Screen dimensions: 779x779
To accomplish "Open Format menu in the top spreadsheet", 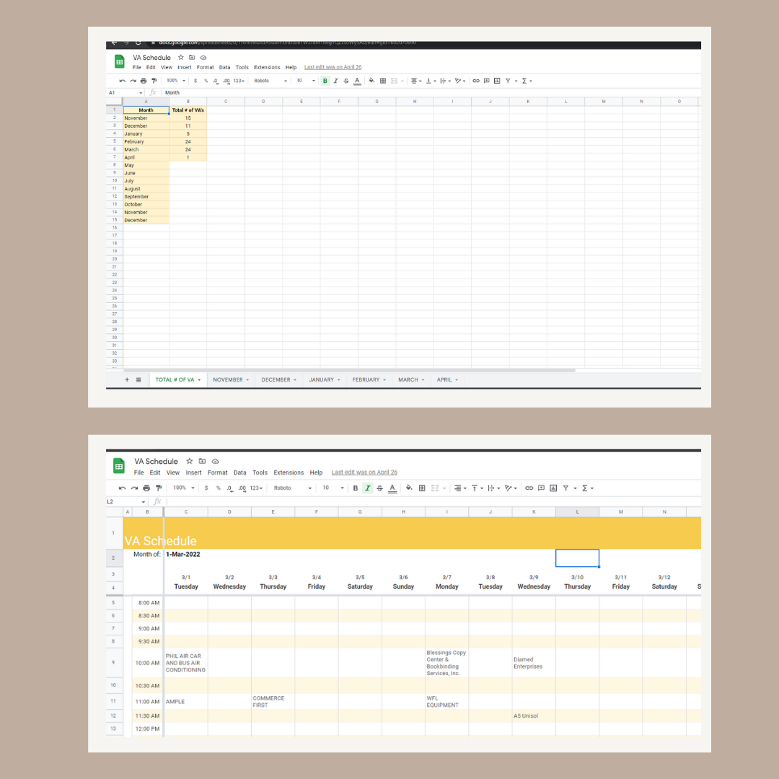I will [x=205, y=68].
